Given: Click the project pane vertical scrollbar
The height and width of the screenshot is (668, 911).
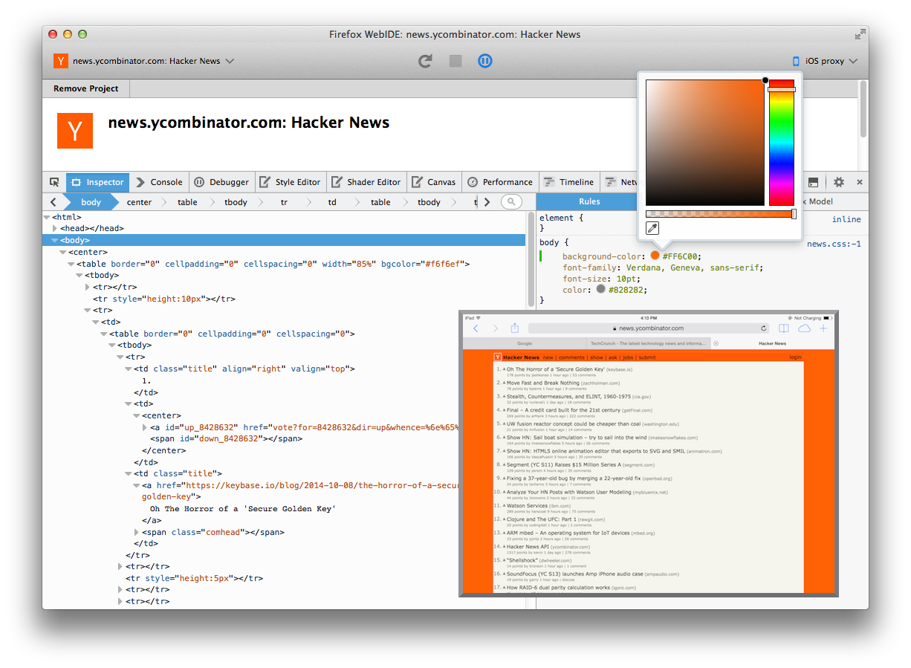Looking at the screenshot, I should 863,109.
